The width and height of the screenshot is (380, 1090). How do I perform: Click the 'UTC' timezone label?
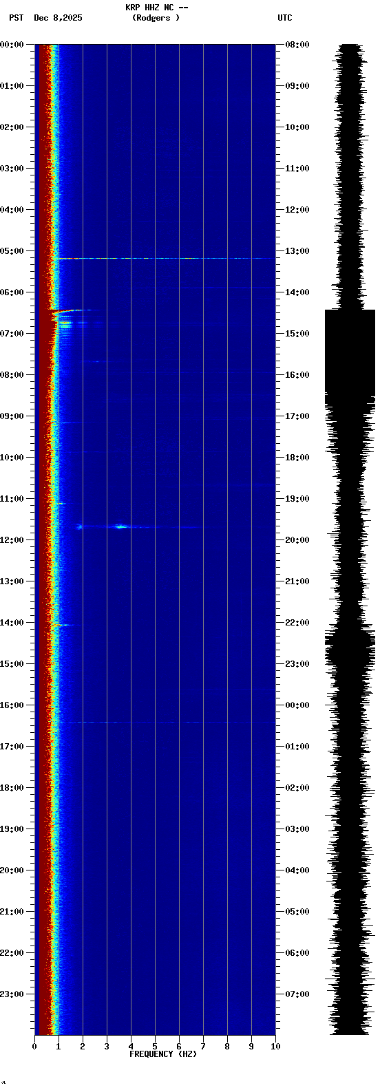(285, 18)
